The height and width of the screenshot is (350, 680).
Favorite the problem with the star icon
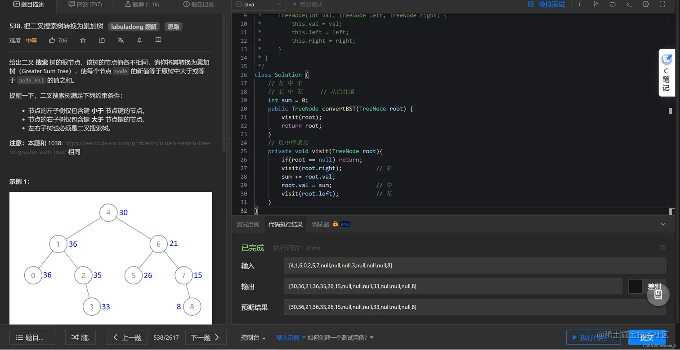coord(83,40)
